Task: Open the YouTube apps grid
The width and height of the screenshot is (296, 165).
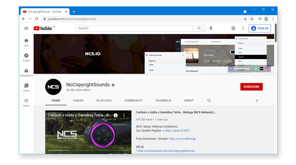Action: (x=233, y=28)
